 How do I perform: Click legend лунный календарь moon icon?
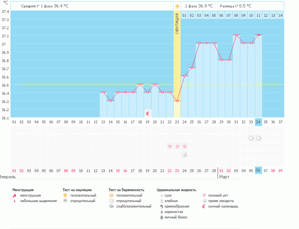(204, 206)
